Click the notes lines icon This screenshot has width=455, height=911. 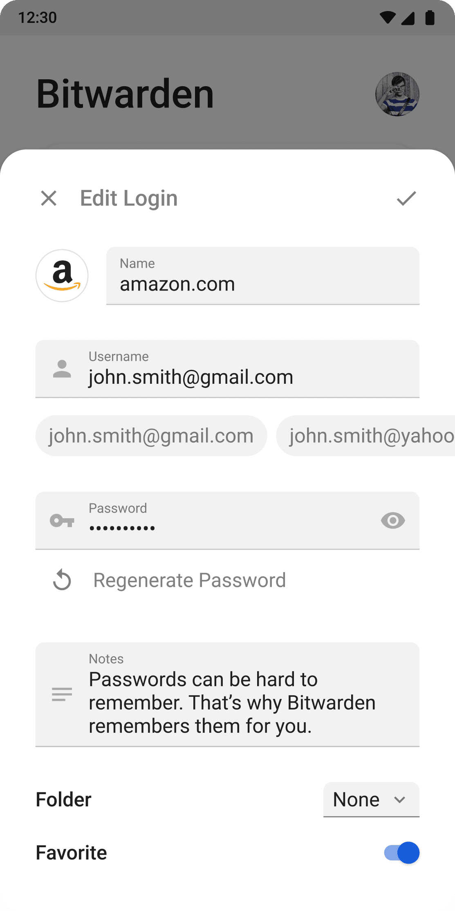pyautogui.click(x=62, y=694)
